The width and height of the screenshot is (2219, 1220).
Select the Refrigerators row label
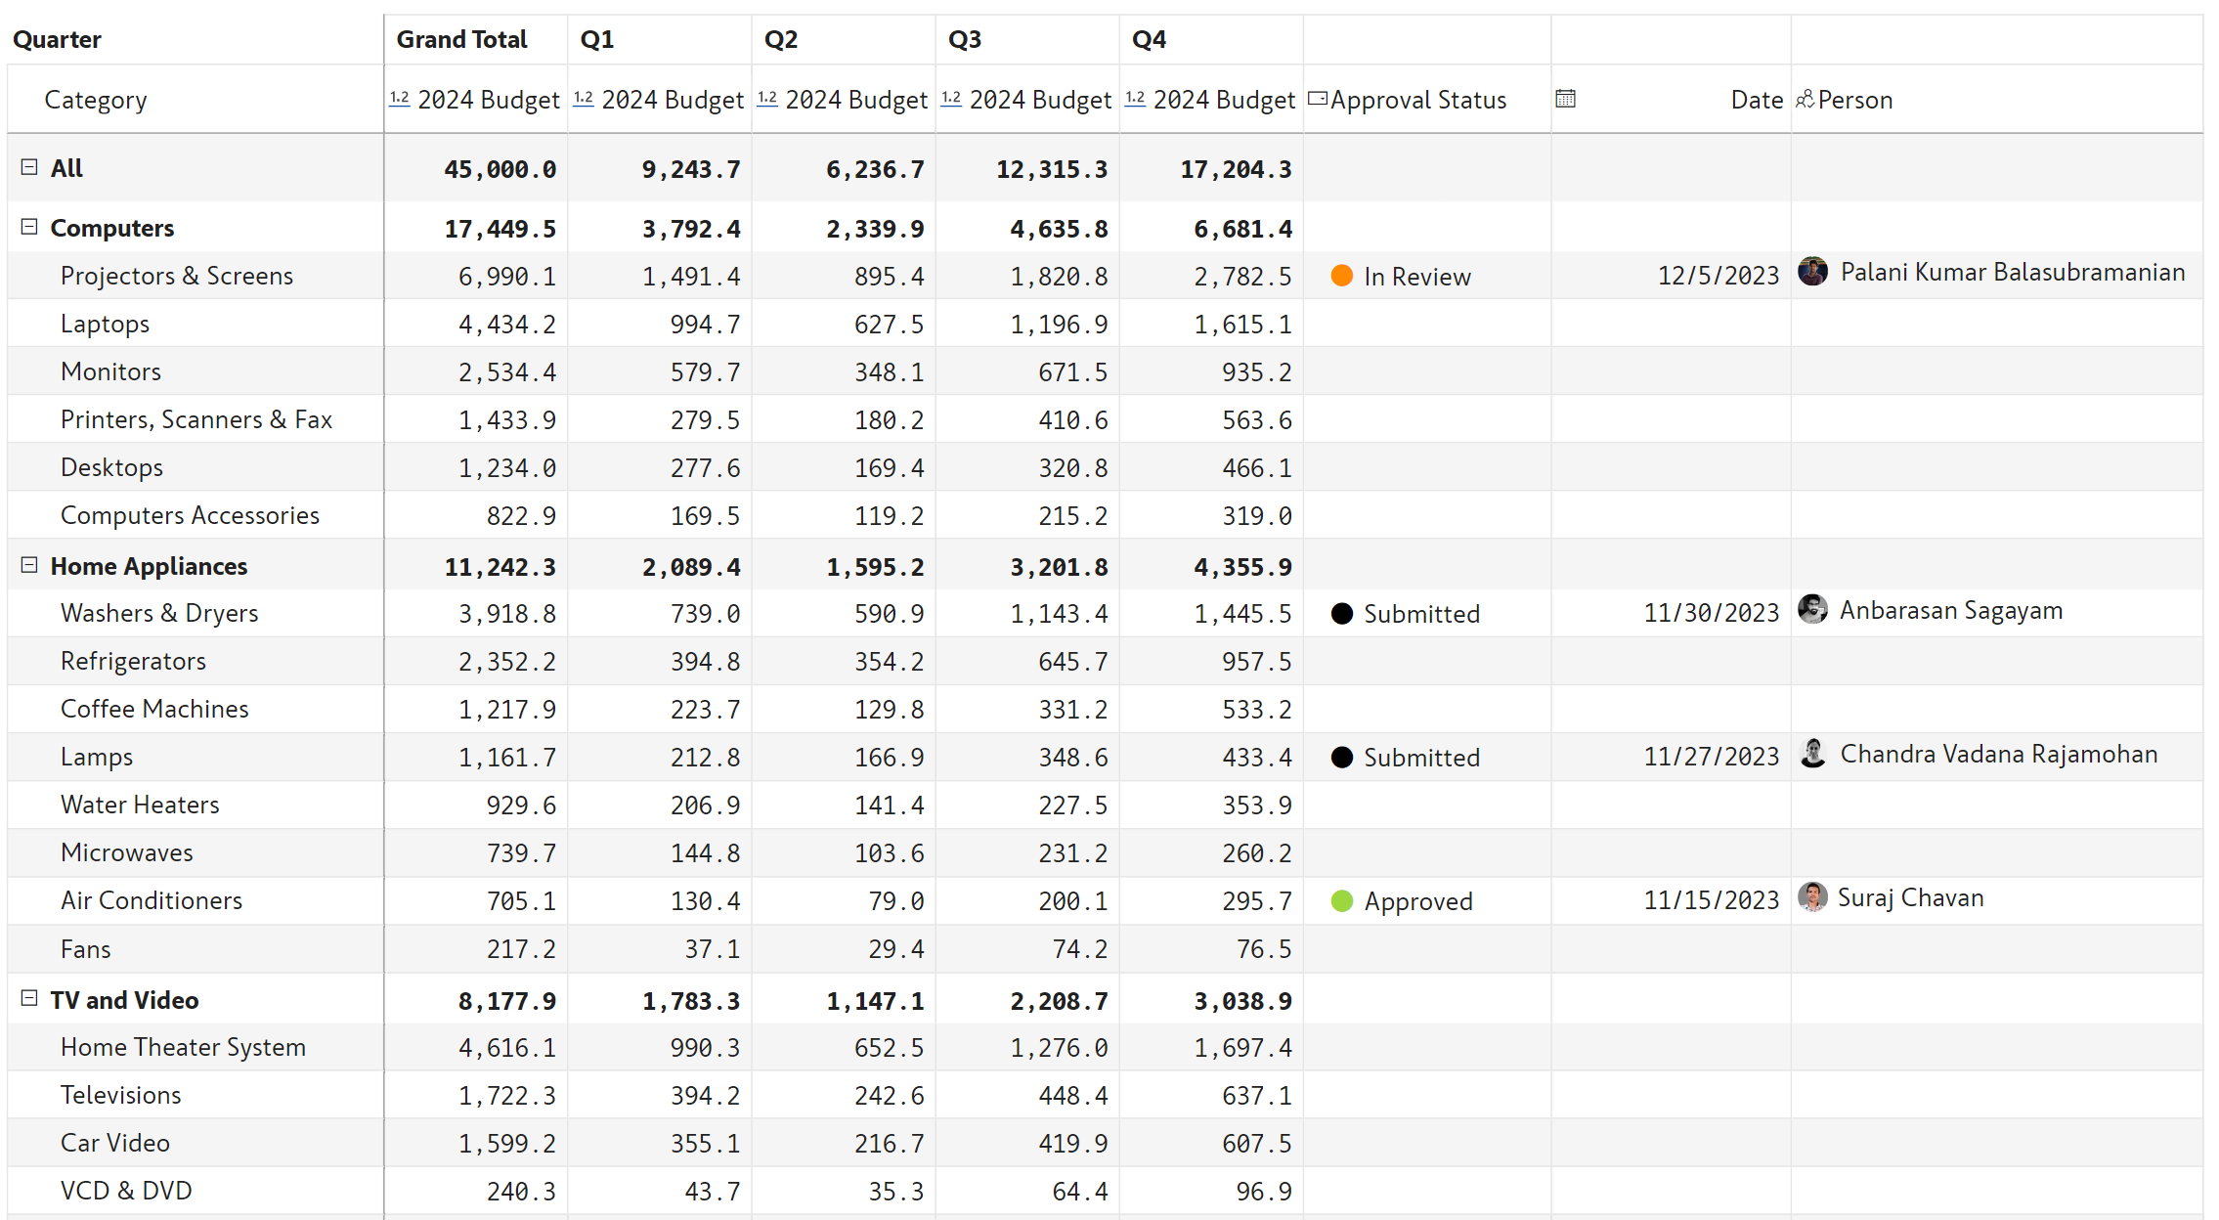(x=133, y=661)
